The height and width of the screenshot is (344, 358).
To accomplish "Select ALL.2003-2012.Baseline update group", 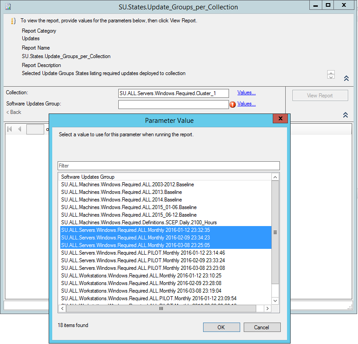I will pyautogui.click(x=166, y=185).
